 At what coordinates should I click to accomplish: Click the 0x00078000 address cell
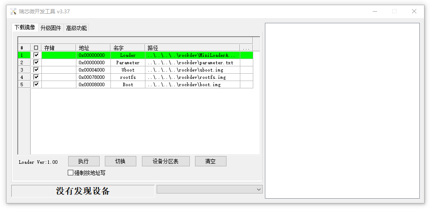[93, 77]
